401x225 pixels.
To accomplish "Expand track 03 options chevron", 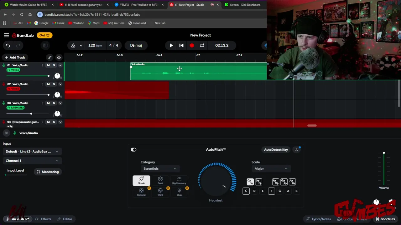I will 60,103.
